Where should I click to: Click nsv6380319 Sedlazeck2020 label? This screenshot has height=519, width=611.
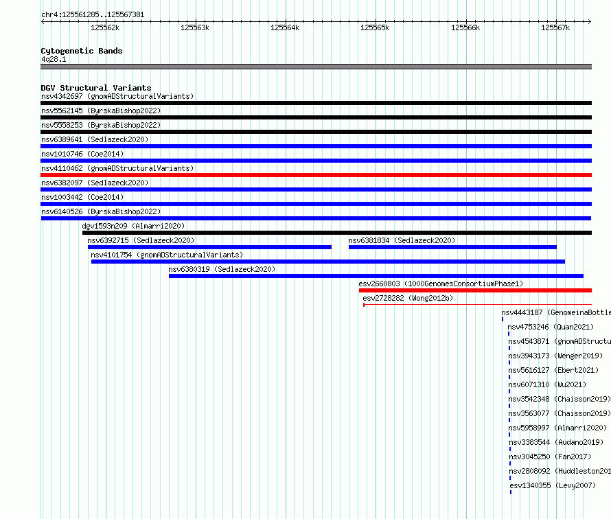point(222,269)
